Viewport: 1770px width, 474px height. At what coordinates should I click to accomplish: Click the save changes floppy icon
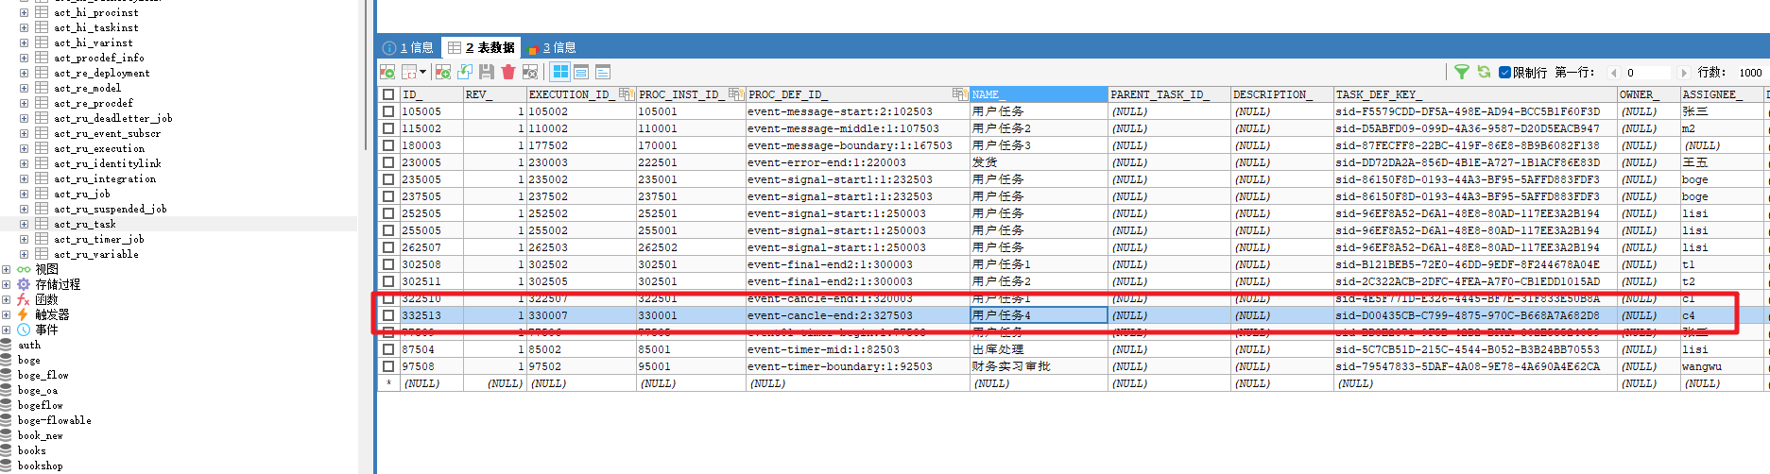click(487, 72)
